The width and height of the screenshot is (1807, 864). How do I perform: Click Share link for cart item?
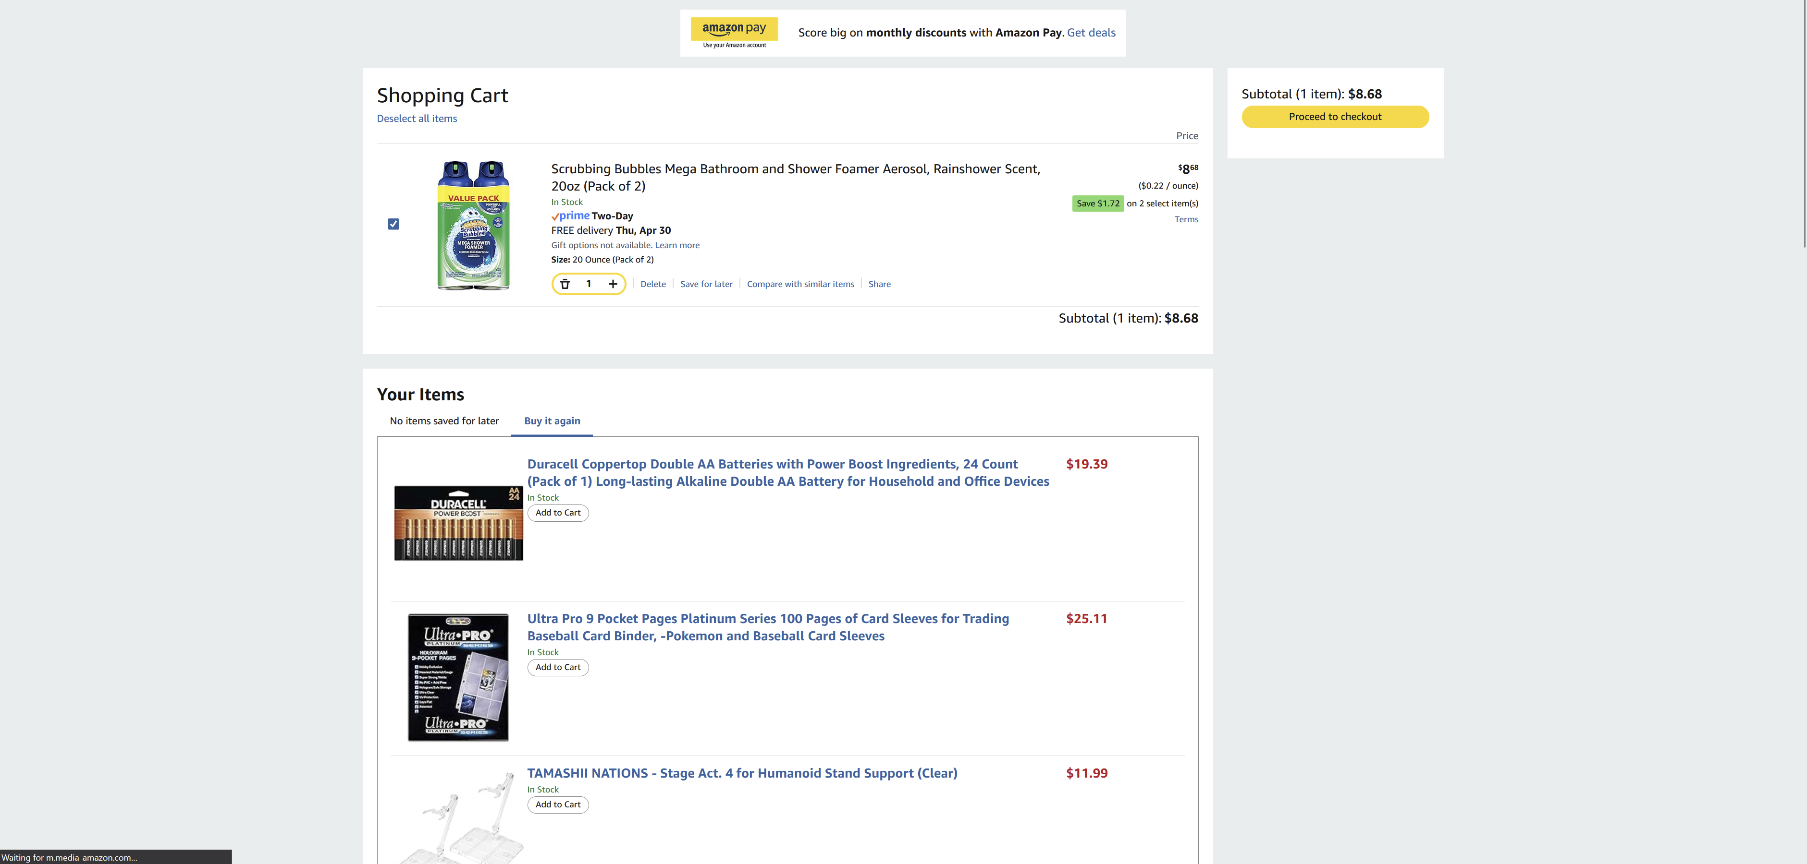pos(880,284)
